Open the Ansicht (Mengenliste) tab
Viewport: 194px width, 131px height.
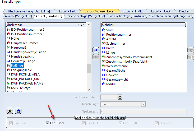(x=19, y=16)
